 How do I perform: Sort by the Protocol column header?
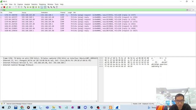click(x=63, y=13)
